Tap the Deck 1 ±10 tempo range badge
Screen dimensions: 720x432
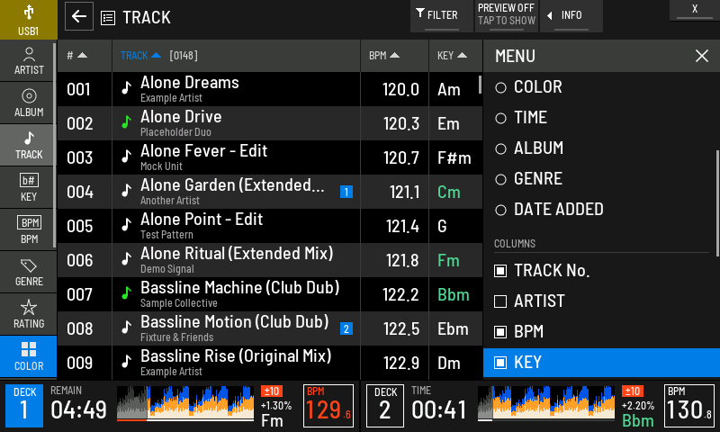coord(272,391)
